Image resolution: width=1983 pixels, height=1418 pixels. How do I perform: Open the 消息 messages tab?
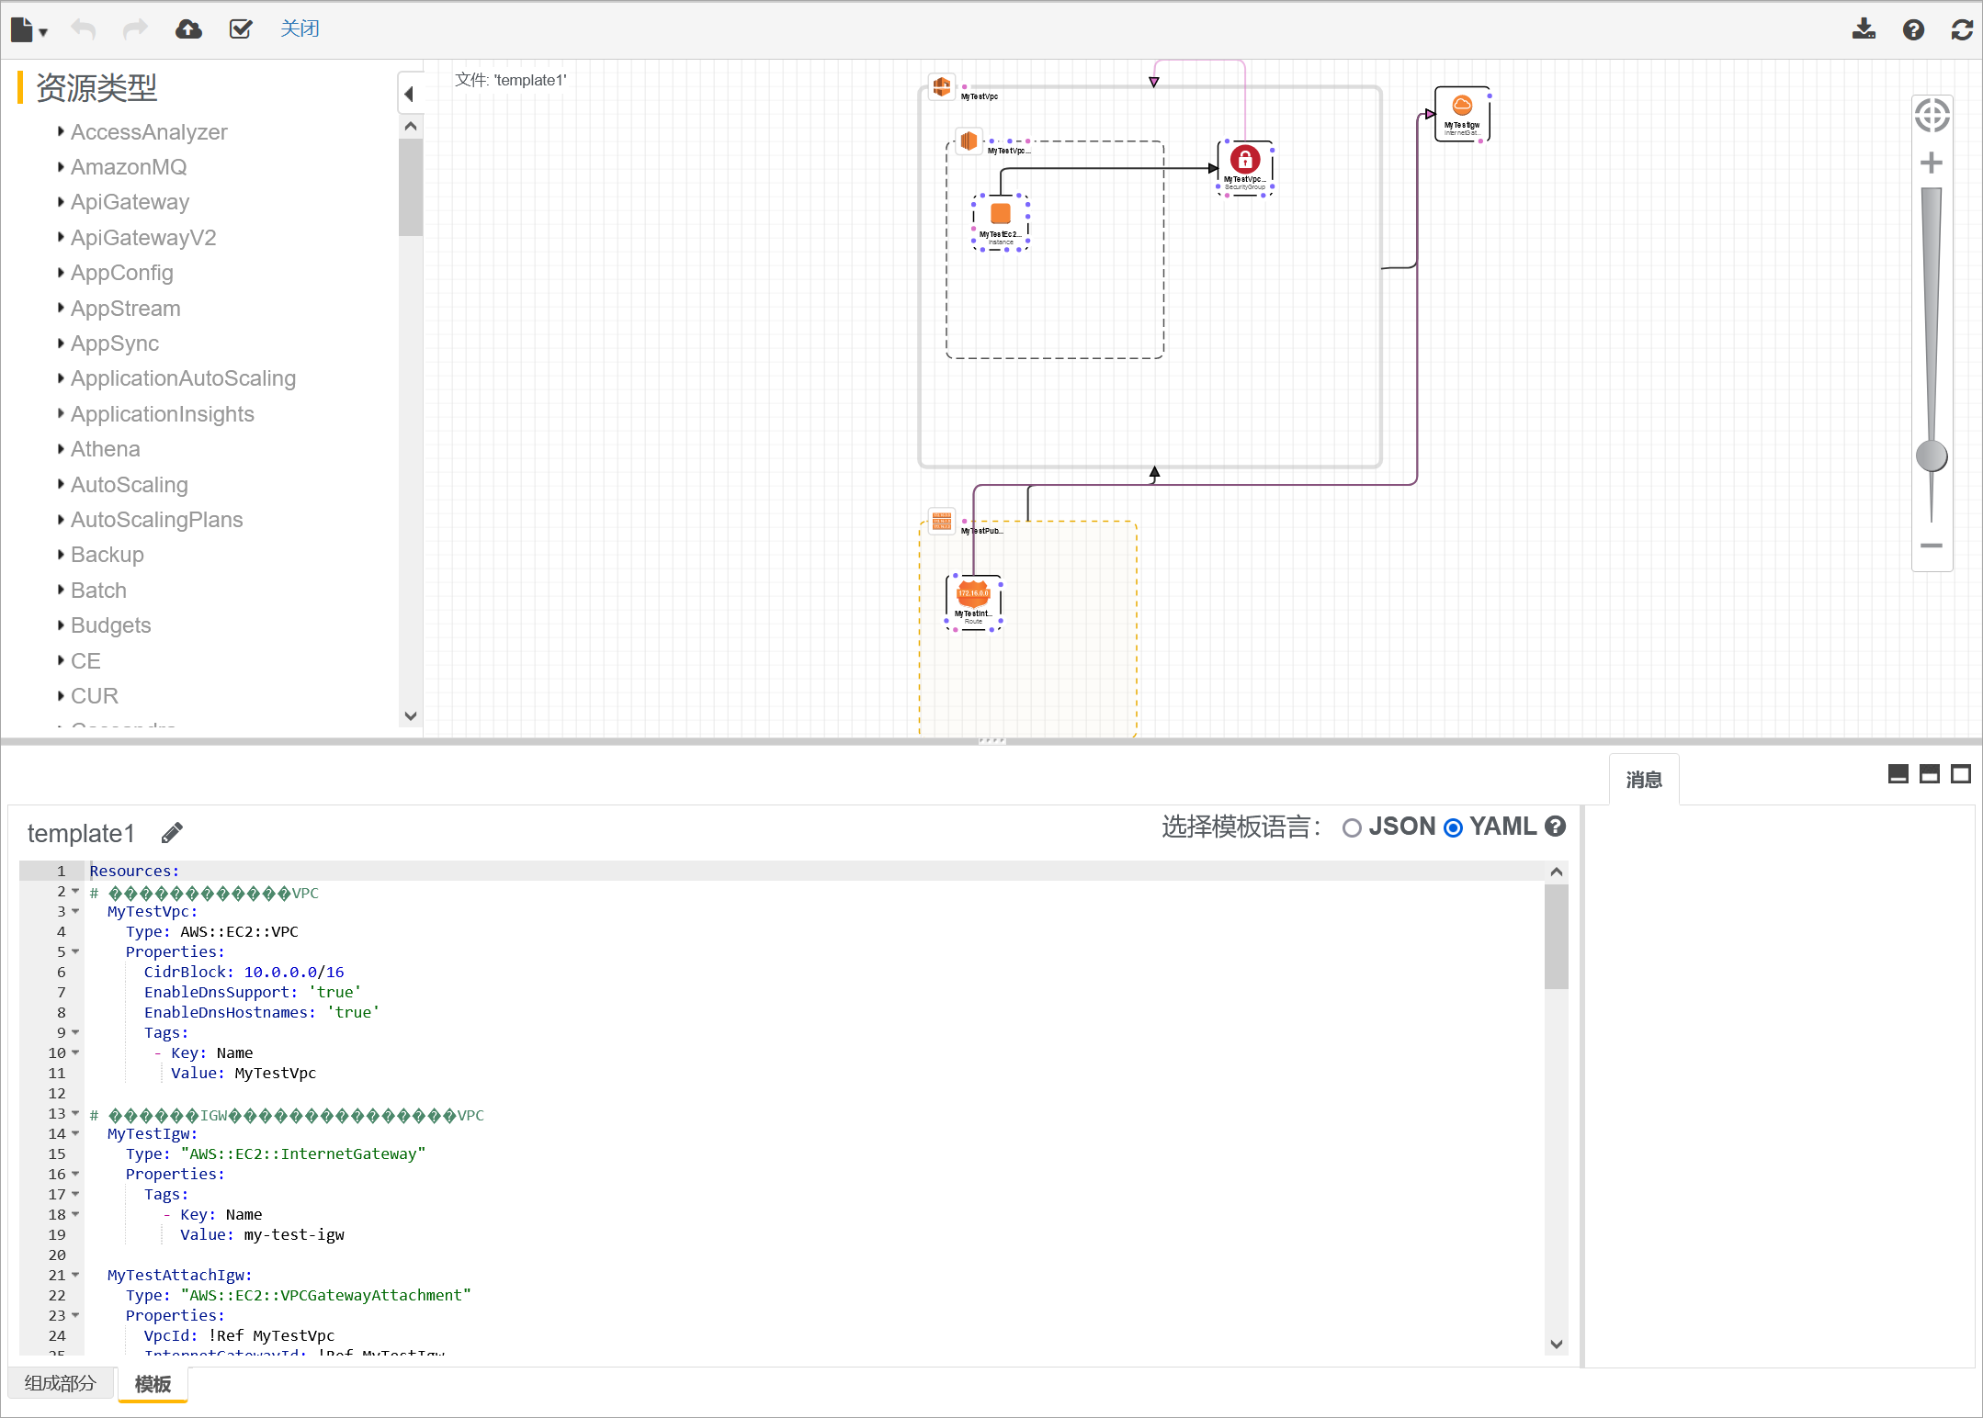[x=1643, y=780]
